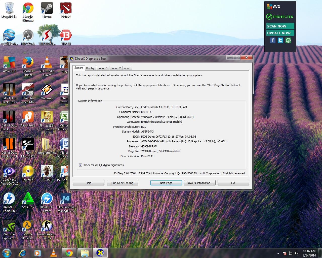Viewport: 322px width, 258px height.
Task: Open the Recycle Bin desktop icon
Action: click(9, 11)
